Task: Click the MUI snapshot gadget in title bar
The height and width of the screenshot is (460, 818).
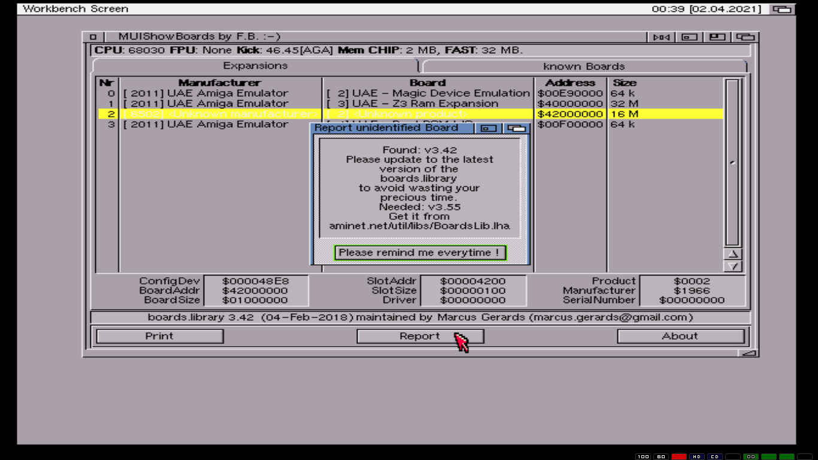Action: (x=661, y=37)
